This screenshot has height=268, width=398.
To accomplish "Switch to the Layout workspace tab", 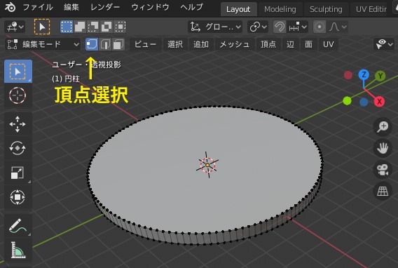I will pyautogui.click(x=238, y=9).
